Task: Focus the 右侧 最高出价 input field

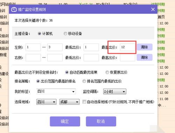Action: (127, 57)
